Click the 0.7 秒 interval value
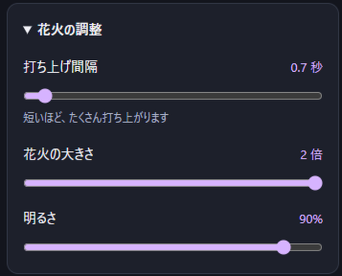The width and height of the screenshot is (342, 276). pyautogui.click(x=307, y=67)
